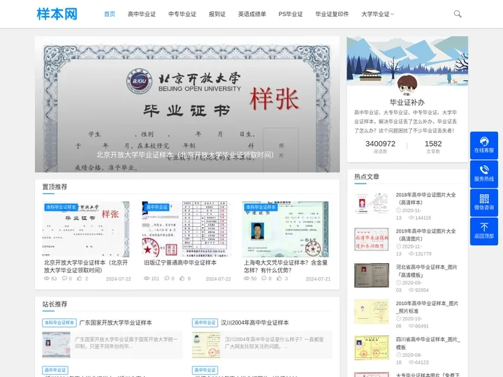
Task: Open 四川省高中毕业证样本 hot article
Action: pos(428,343)
